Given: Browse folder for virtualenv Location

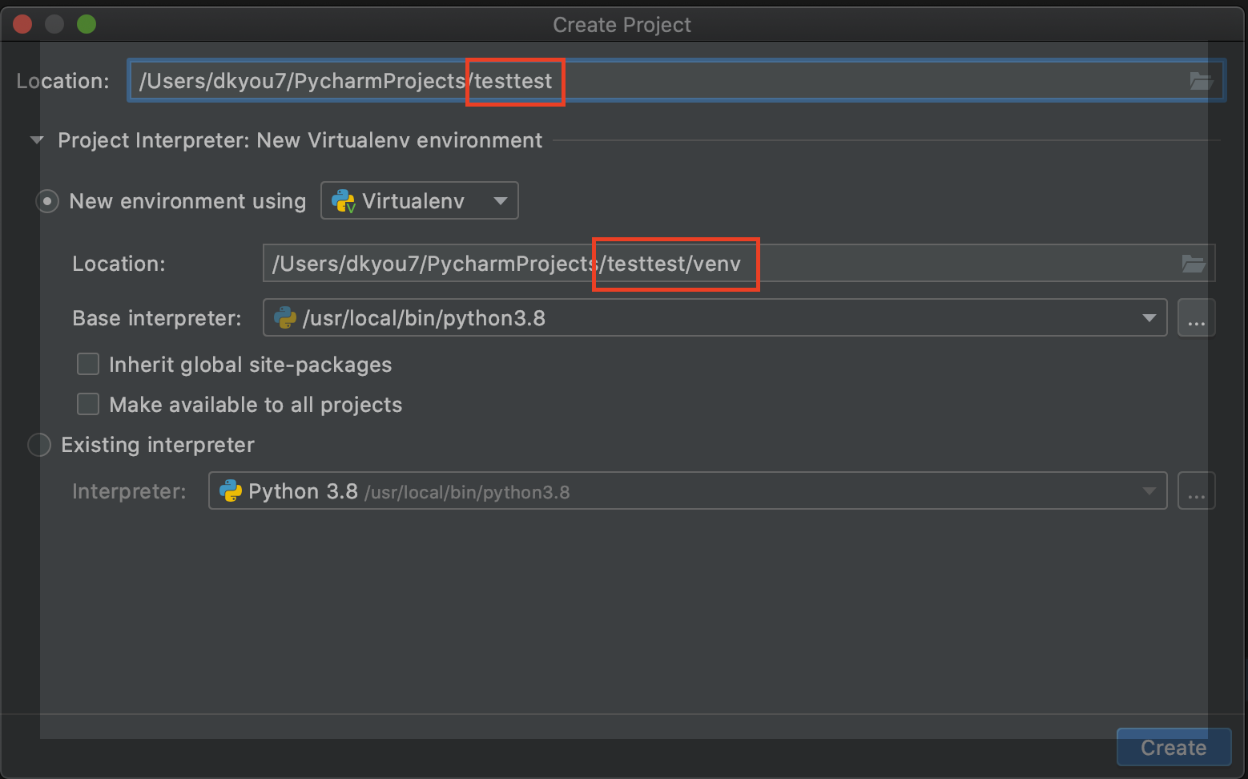Looking at the screenshot, I should point(1194,264).
